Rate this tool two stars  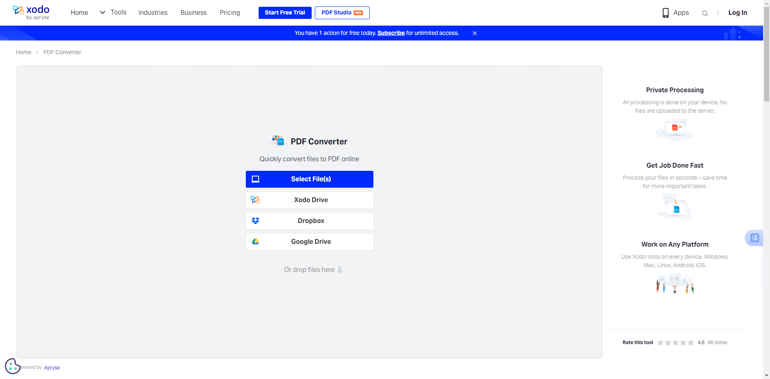pyautogui.click(x=668, y=343)
